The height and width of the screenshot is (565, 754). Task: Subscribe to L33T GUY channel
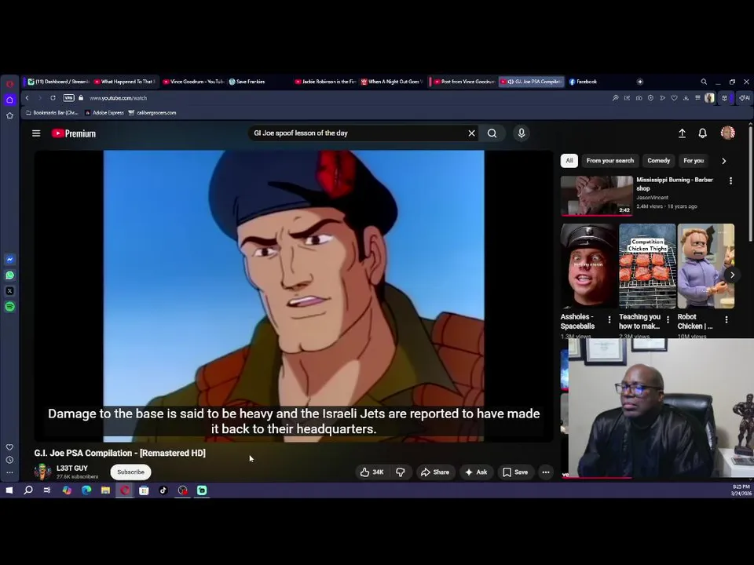(x=131, y=472)
